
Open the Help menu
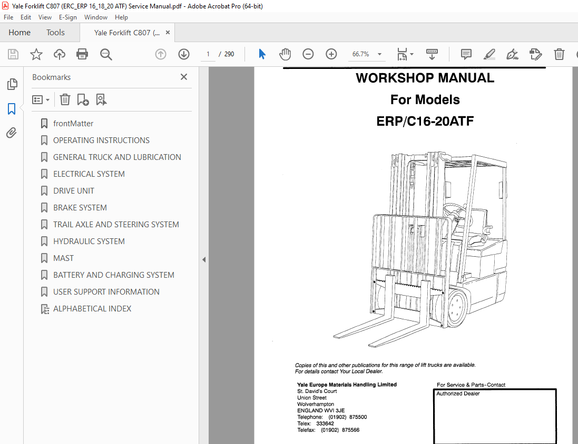[121, 17]
